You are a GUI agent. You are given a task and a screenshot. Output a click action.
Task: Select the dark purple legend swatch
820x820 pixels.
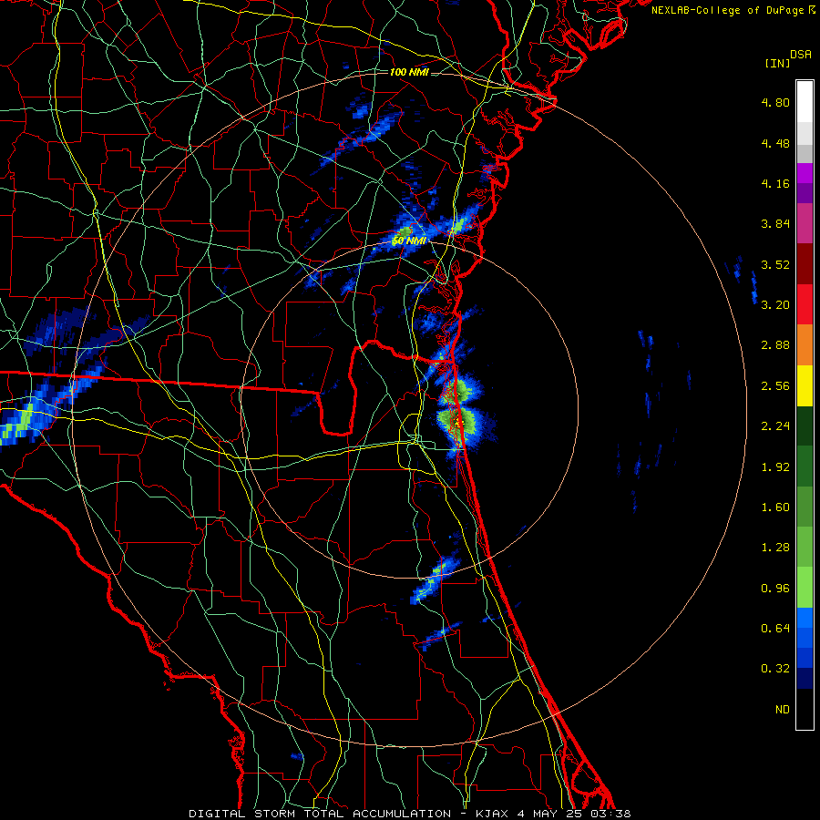point(805,193)
